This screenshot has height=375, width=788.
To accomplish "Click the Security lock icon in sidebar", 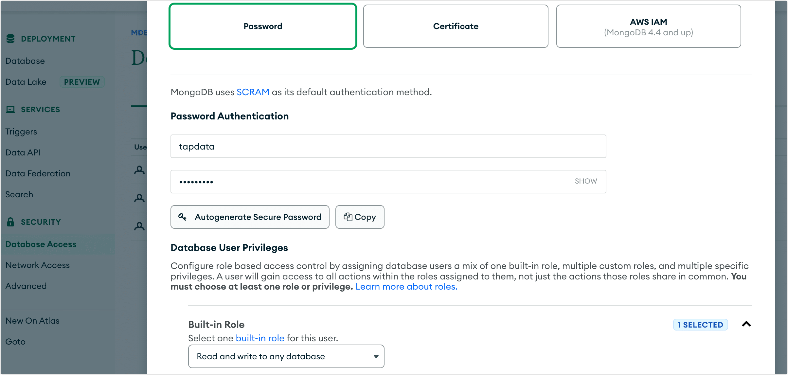I will 10,222.
